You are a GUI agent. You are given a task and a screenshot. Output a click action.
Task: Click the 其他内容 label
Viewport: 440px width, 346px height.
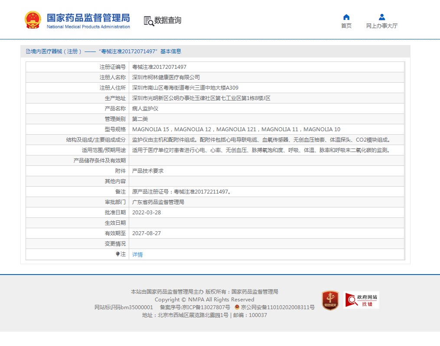coord(115,181)
